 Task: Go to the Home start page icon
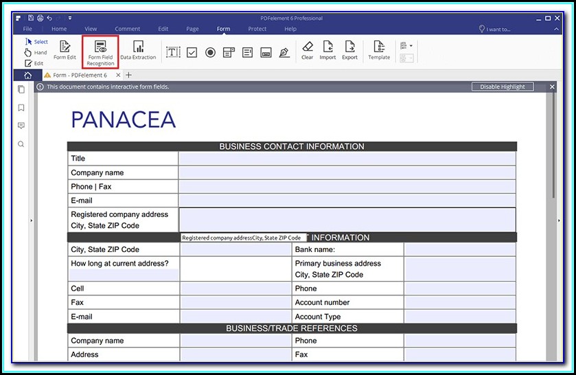pos(27,76)
